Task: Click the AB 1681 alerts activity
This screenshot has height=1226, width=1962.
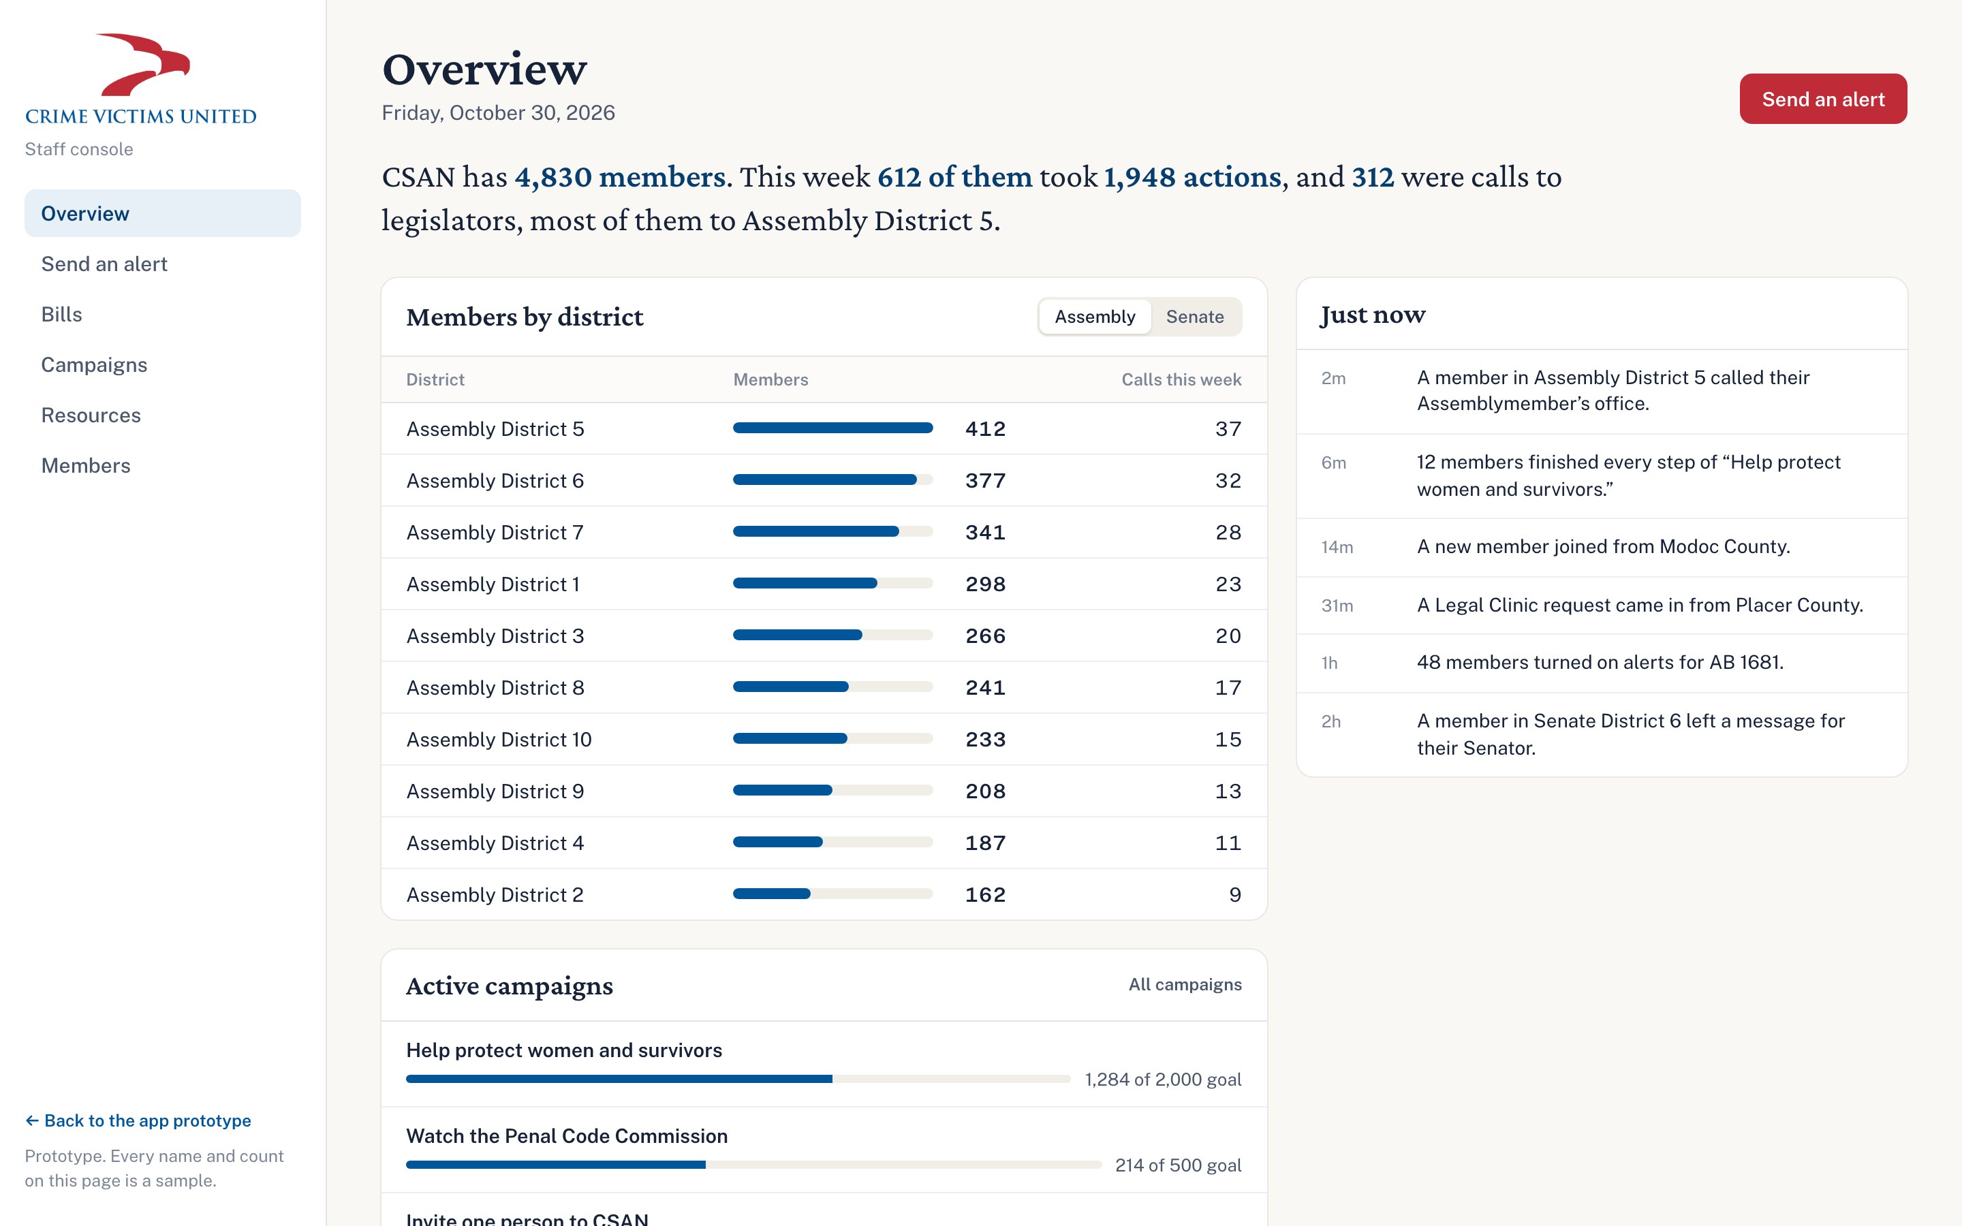Action: click(1602, 663)
